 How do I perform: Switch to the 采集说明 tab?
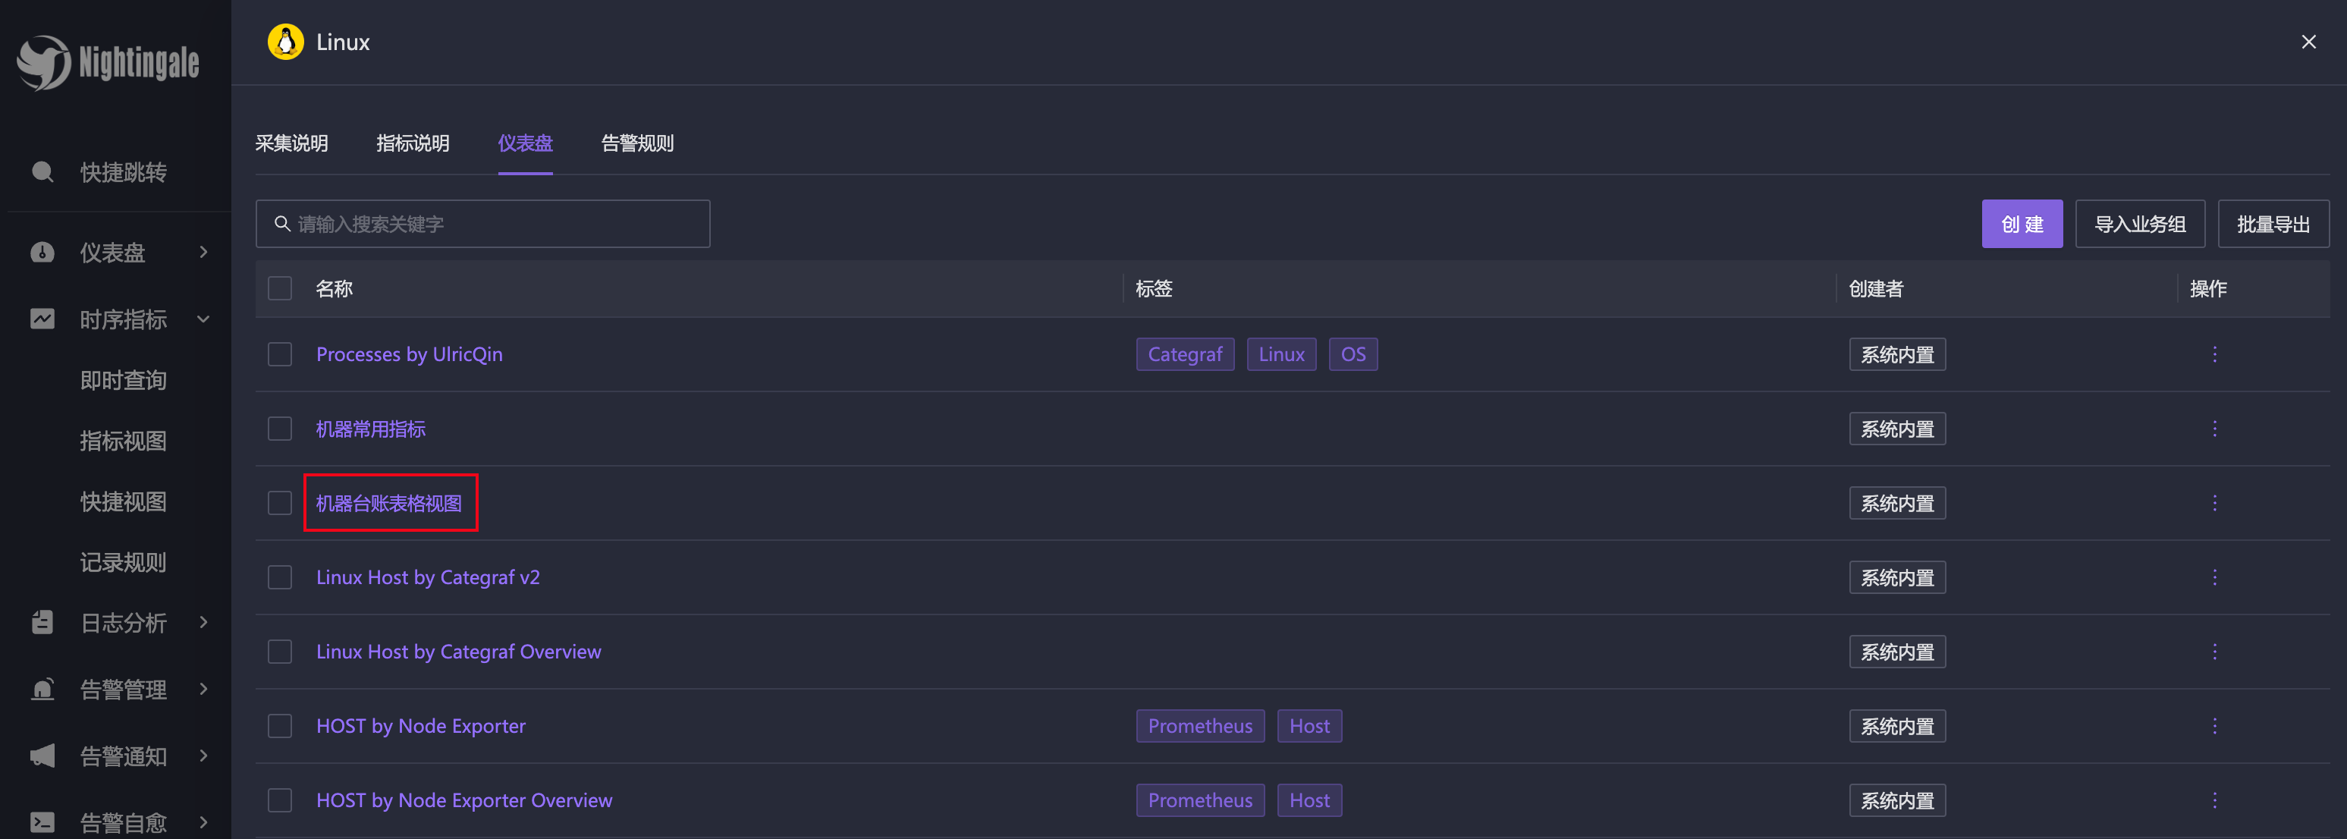pos(291,143)
